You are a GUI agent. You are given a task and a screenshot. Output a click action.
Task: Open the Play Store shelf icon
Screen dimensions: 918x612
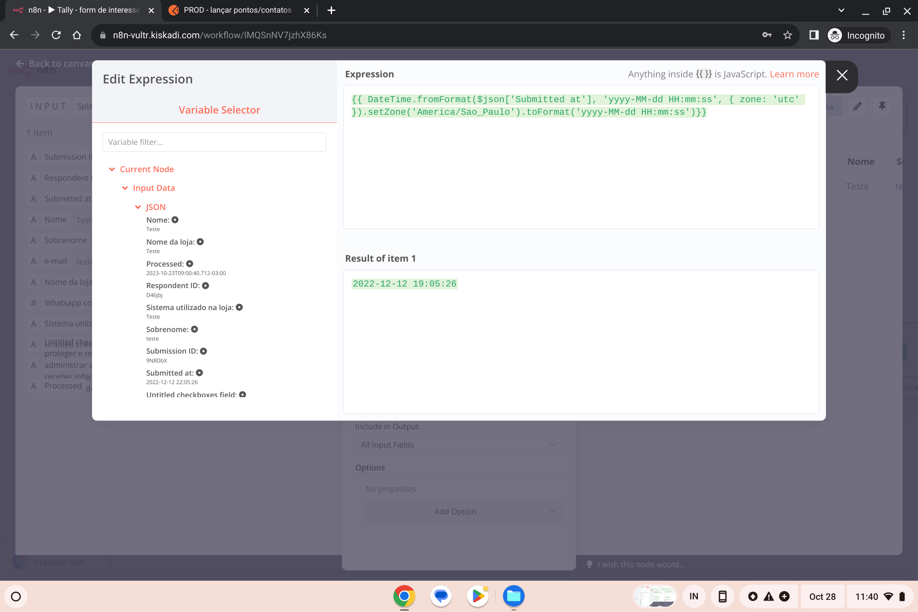point(478,596)
